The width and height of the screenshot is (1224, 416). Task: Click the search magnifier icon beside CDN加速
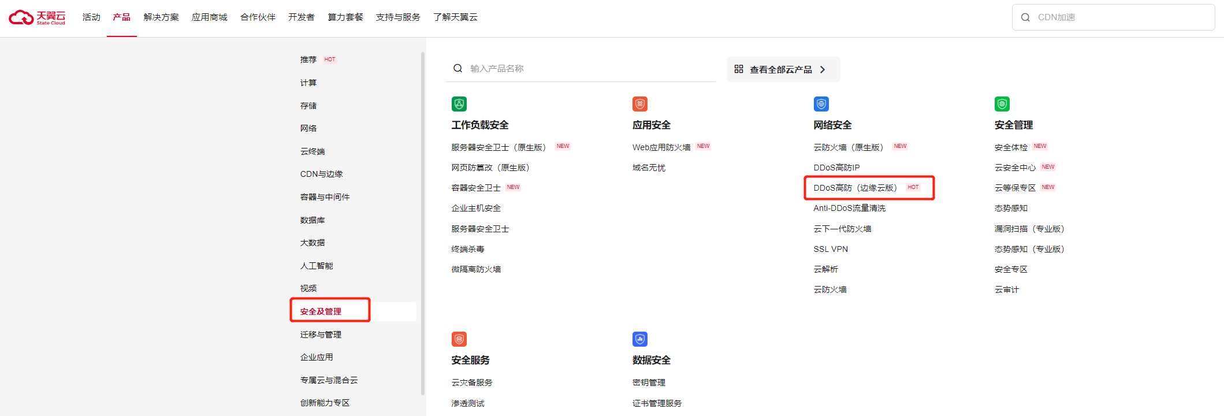pyautogui.click(x=1025, y=17)
